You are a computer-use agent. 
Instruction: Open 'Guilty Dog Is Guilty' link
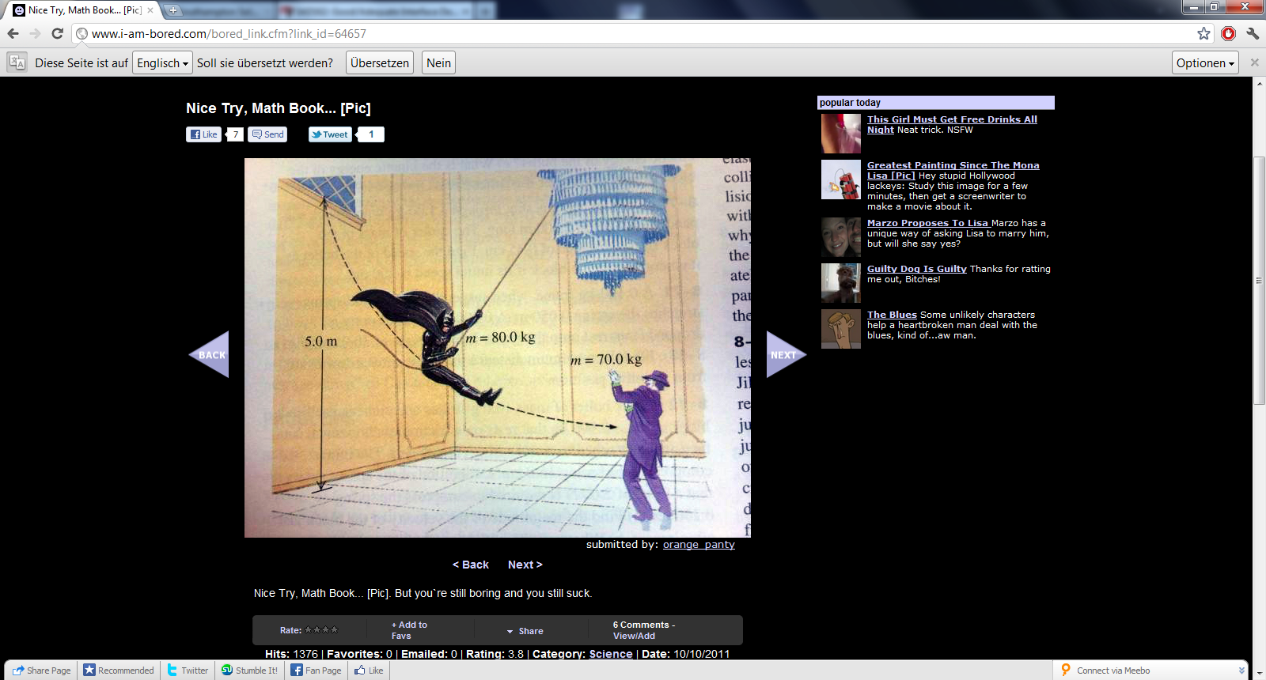coord(916,269)
